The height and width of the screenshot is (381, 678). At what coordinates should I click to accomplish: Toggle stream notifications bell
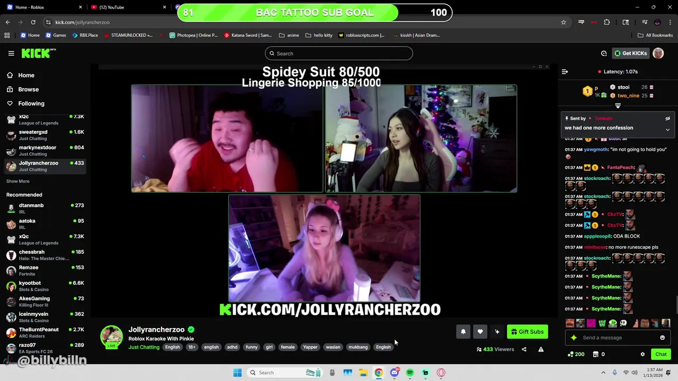(463, 332)
